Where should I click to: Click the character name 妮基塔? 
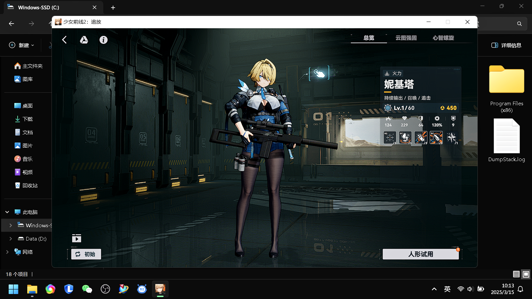point(399,84)
